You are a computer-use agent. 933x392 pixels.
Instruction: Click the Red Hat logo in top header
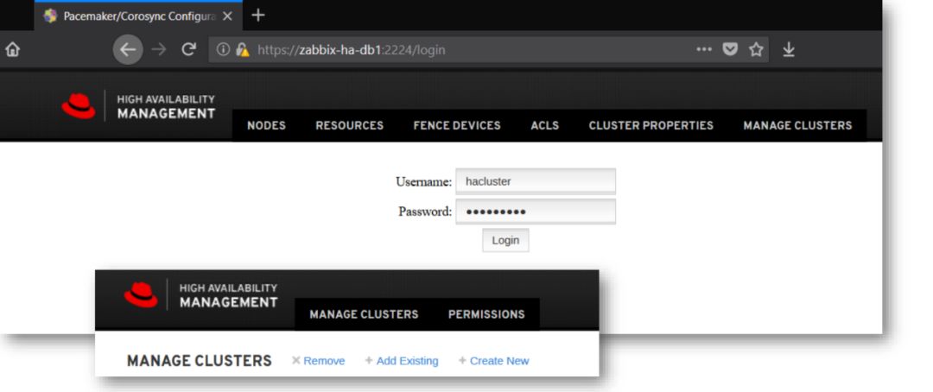coord(78,106)
